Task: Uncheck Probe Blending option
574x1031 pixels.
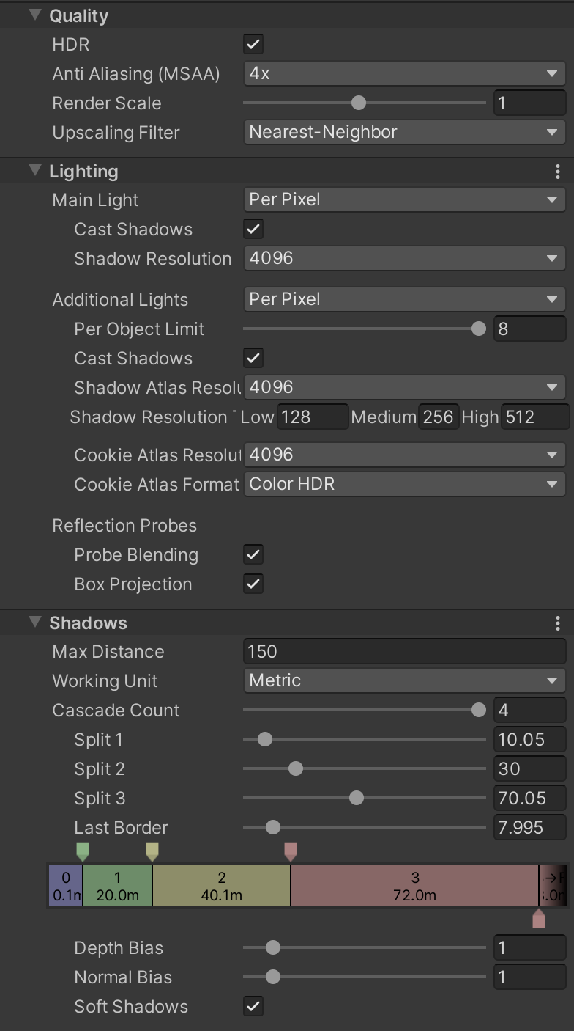Action: 253,555
